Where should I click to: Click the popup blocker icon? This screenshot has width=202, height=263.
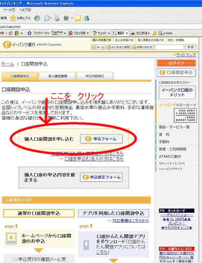71,33
